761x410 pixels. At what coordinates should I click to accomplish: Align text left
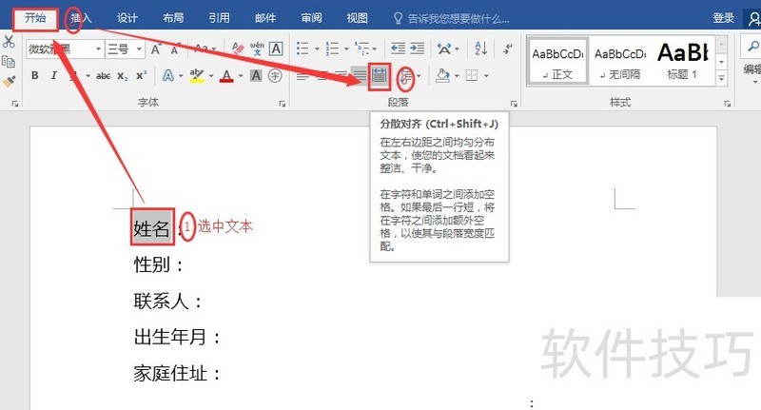tap(302, 76)
